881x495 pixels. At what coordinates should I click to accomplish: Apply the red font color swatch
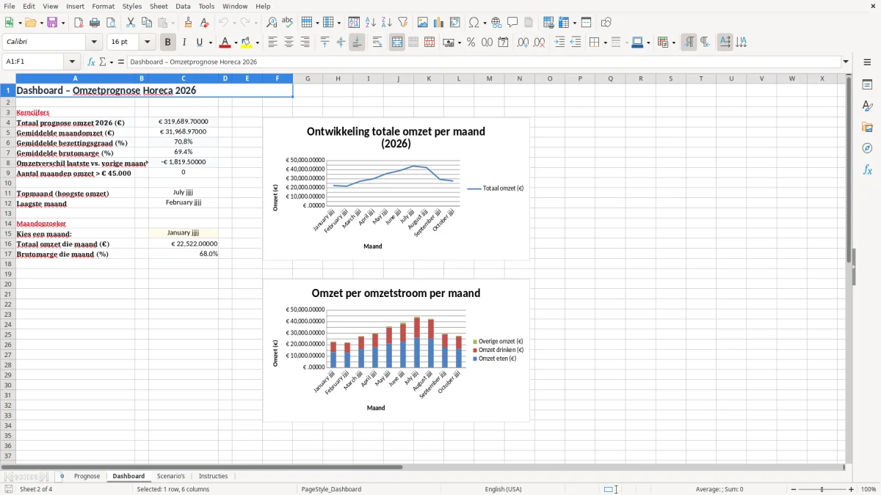point(225,43)
